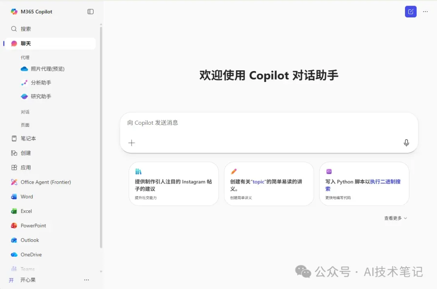Image resolution: width=437 pixels, height=289 pixels.
Task: Click the pencil icon on the 讲义 card
Action: coord(233,172)
